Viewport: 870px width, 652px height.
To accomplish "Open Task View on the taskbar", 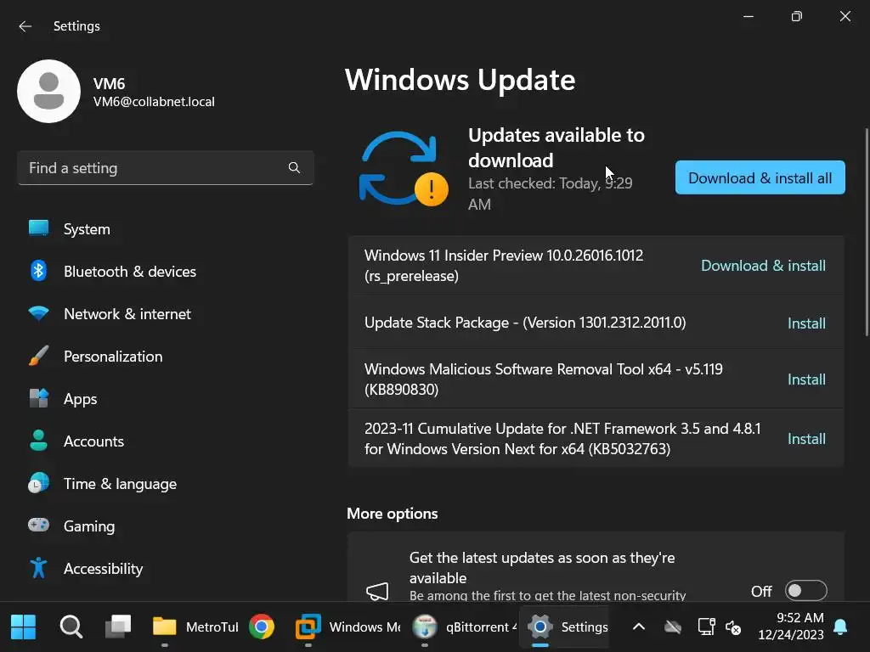I will [x=118, y=627].
